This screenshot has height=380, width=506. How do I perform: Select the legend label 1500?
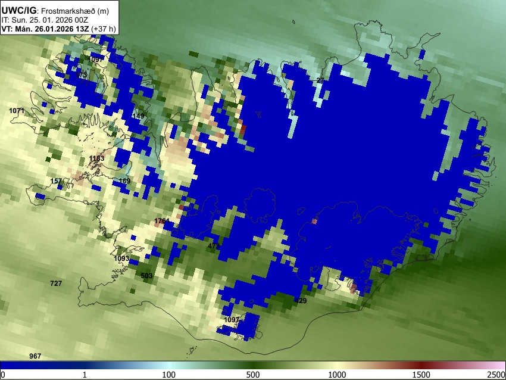pyautogui.click(x=421, y=375)
